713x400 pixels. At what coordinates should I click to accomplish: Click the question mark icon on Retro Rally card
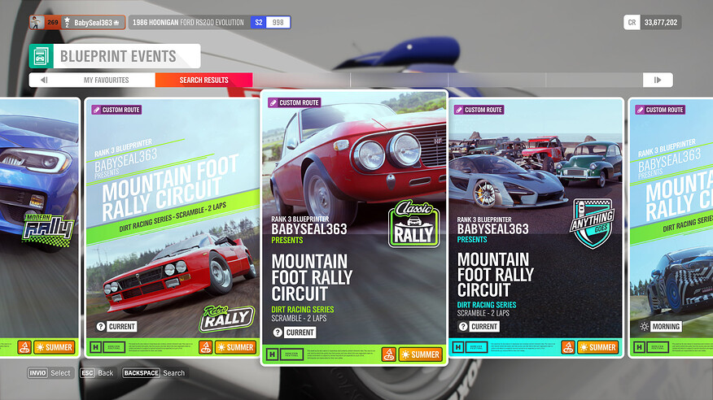(101, 326)
